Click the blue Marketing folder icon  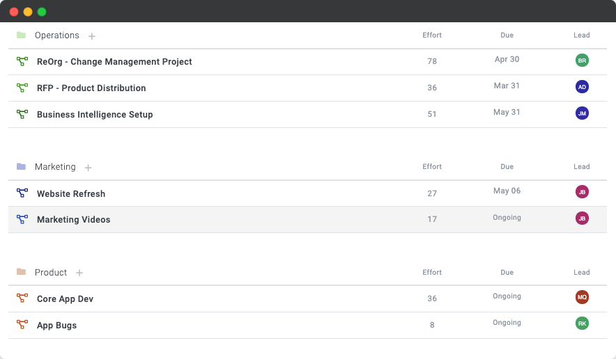click(21, 167)
